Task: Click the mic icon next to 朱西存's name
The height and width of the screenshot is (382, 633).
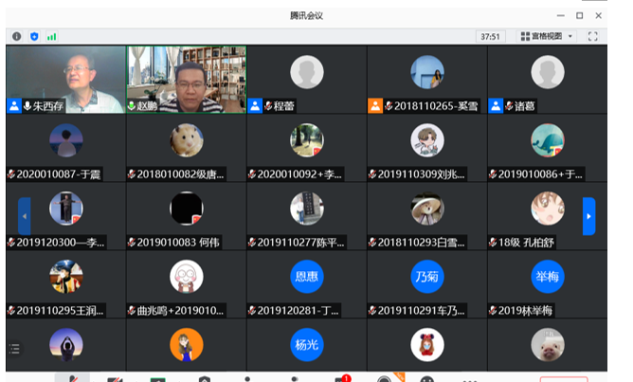Action: [27, 105]
